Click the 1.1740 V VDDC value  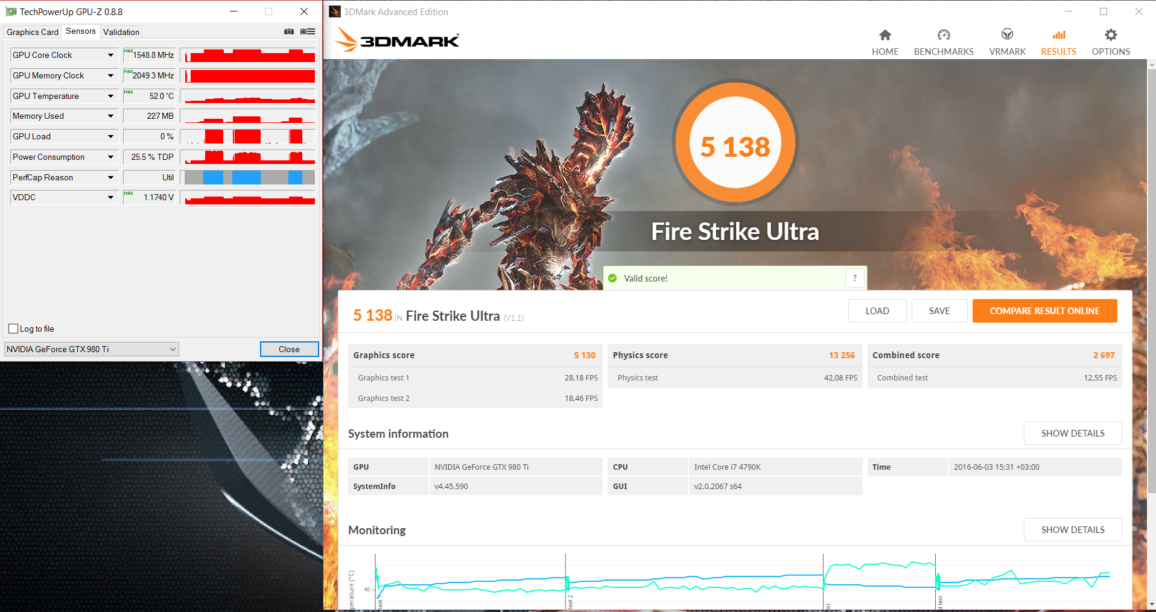(x=150, y=197)
